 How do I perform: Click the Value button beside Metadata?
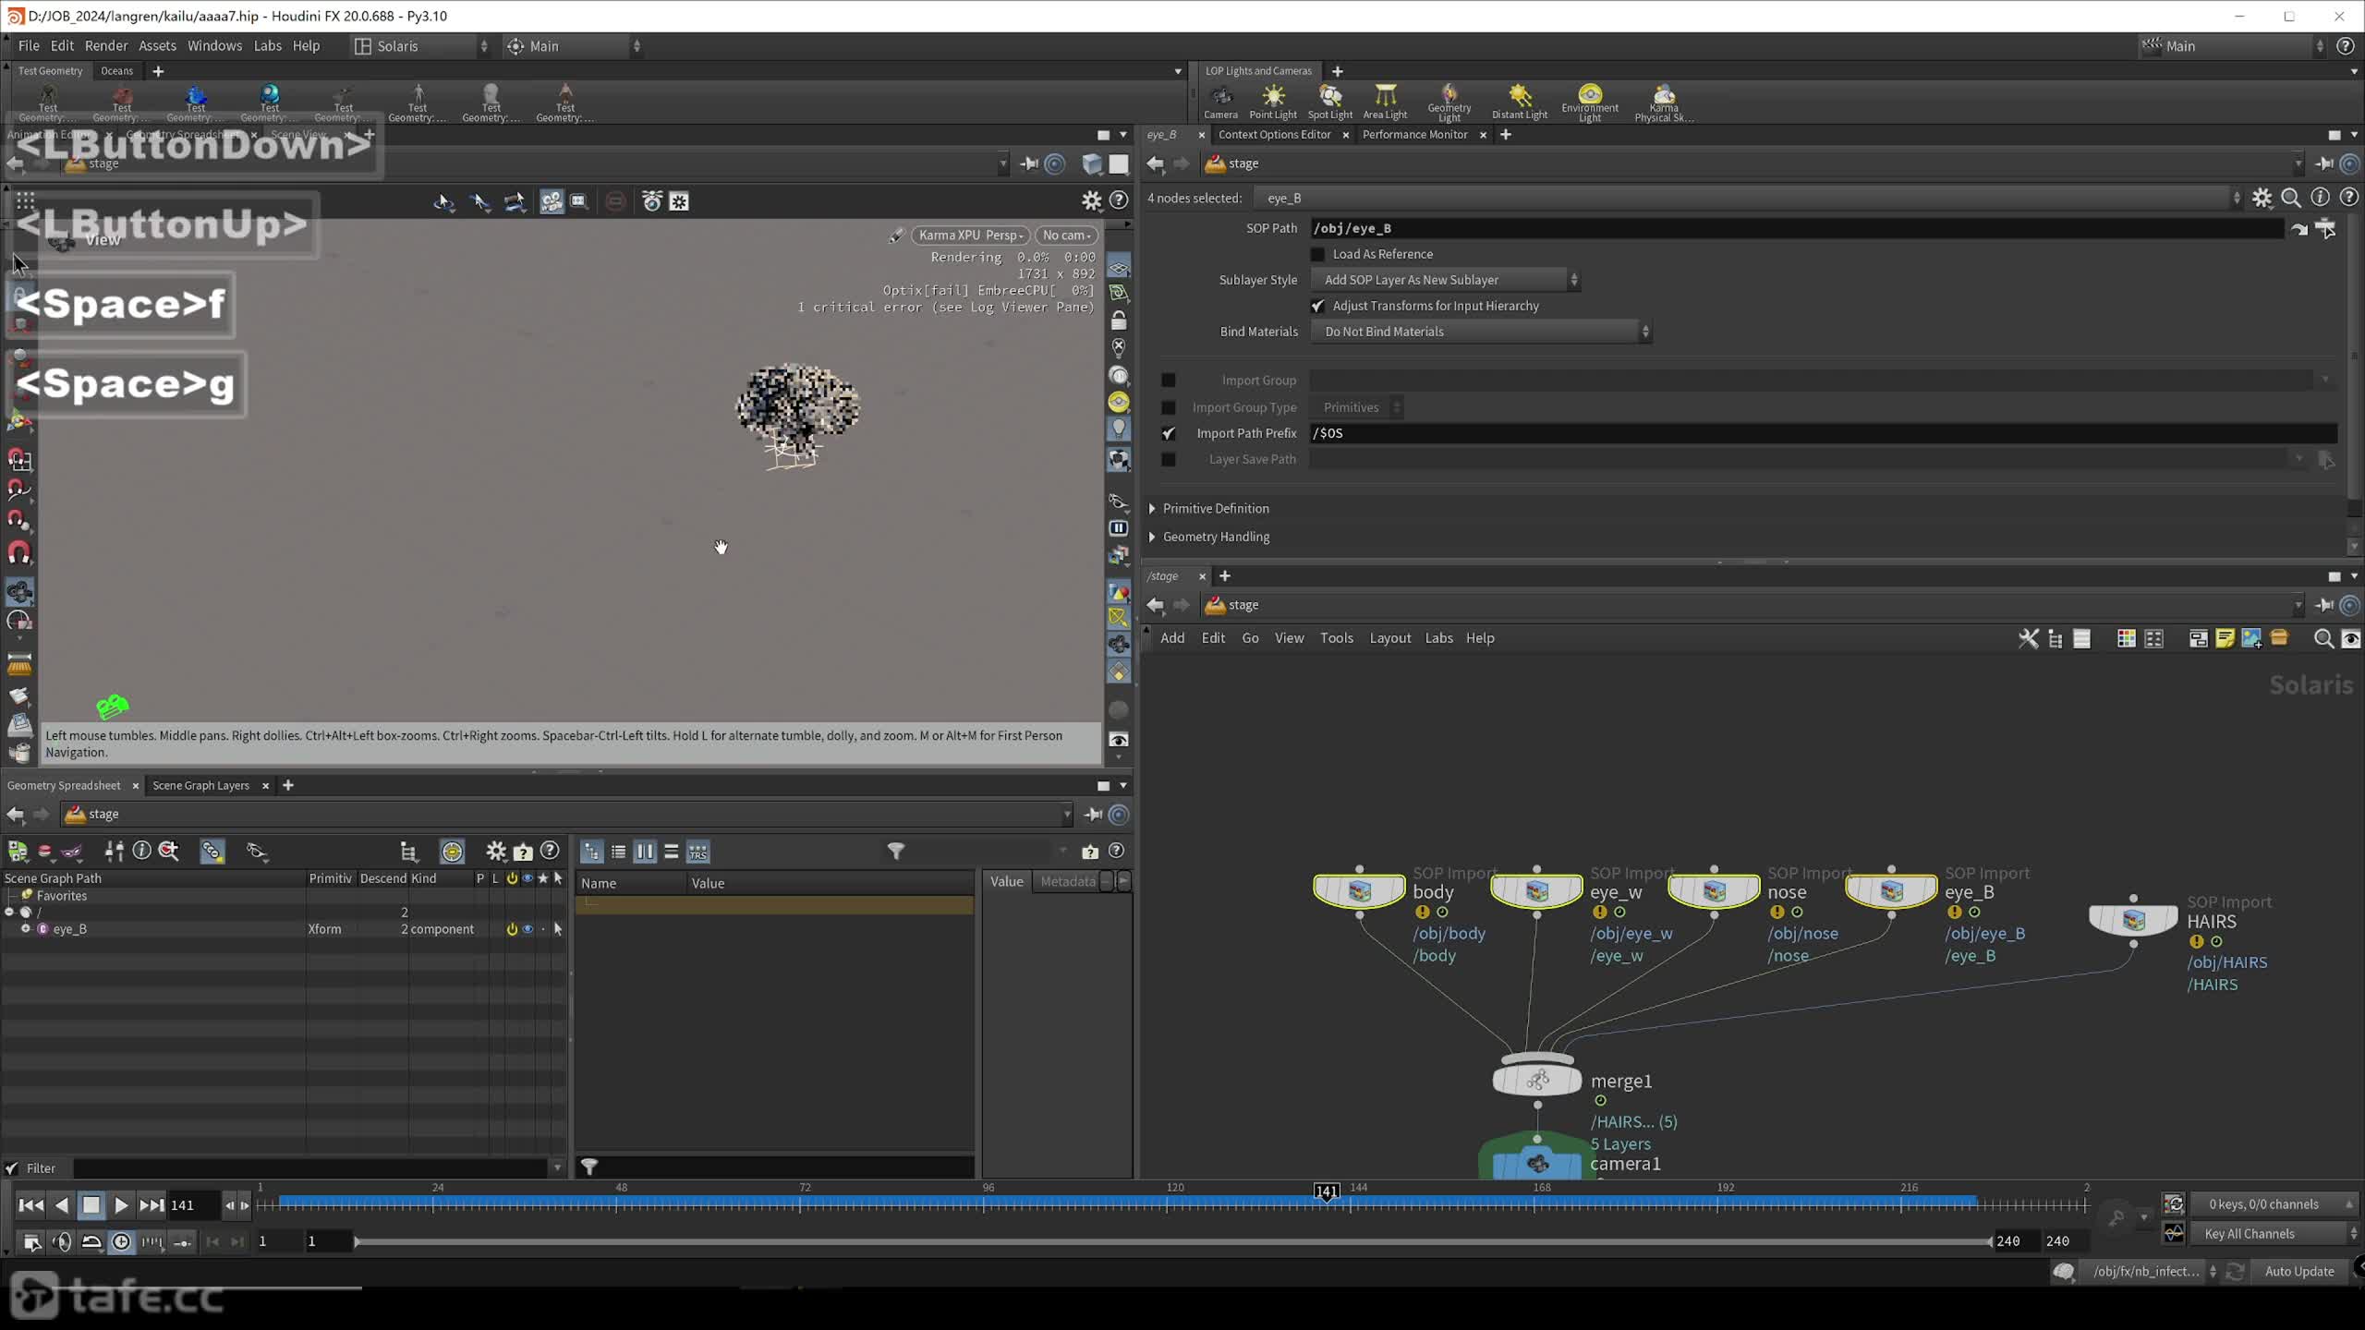pos(1006,882)
